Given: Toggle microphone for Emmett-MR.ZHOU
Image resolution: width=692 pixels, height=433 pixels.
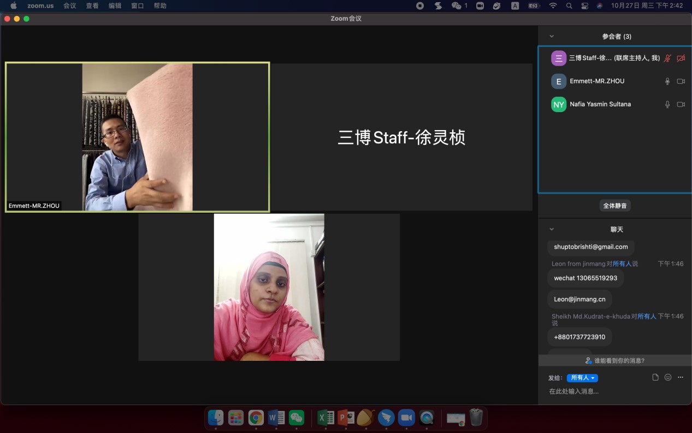Looking at the screenshot, I should pyautogui.click(x=667, y=81).
